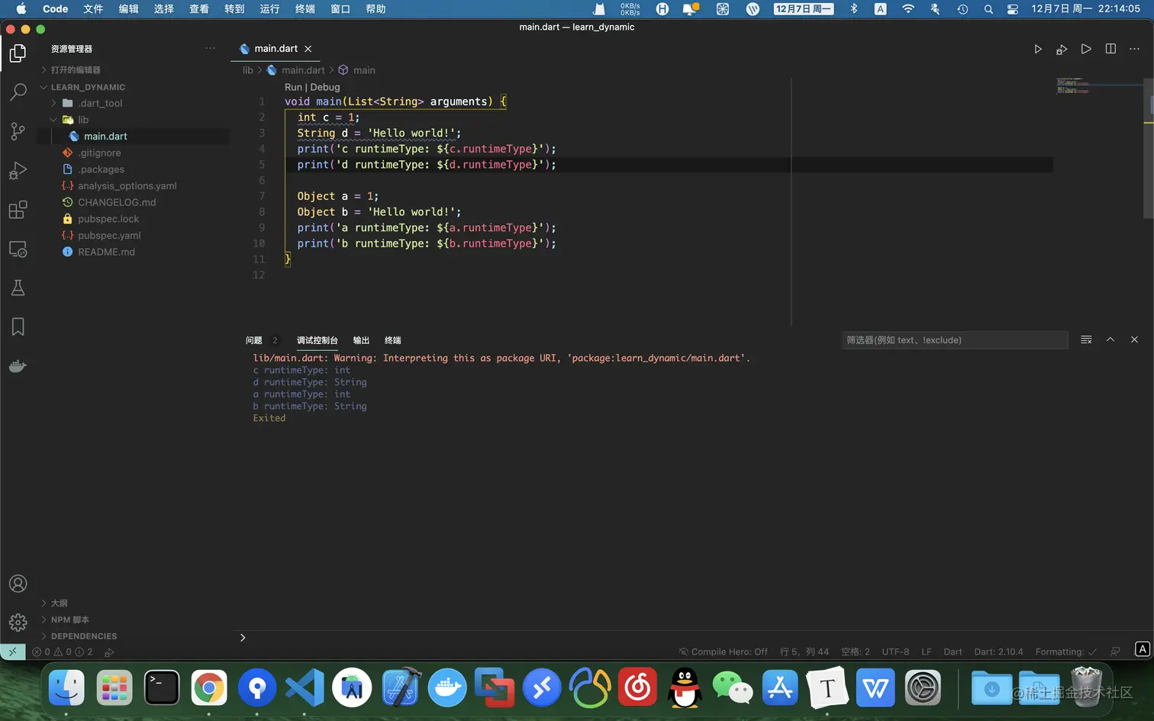Toggle word wrap in debug console
This screenshot has width=1154, height=721.
point(1086,340)
